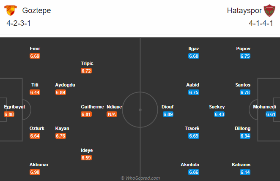Click Ideye's 6.59 rating badge
The height and width of the screenshot is (181, 280).
tap(86, 158)
